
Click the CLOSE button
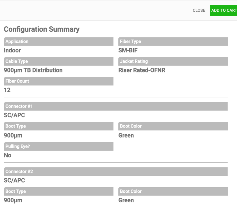click(x=199, y=11)
